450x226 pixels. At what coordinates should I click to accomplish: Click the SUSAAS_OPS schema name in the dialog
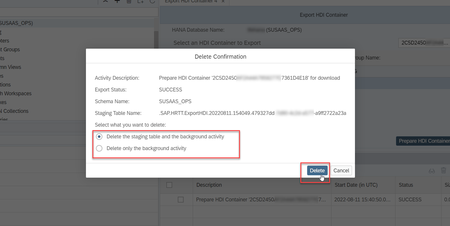tap(175, 101)
